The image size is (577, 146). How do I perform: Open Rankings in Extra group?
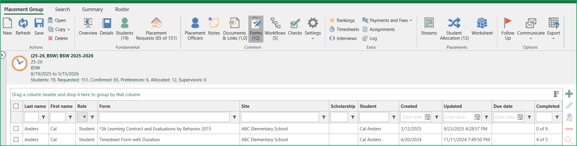[x=342, y=20]
